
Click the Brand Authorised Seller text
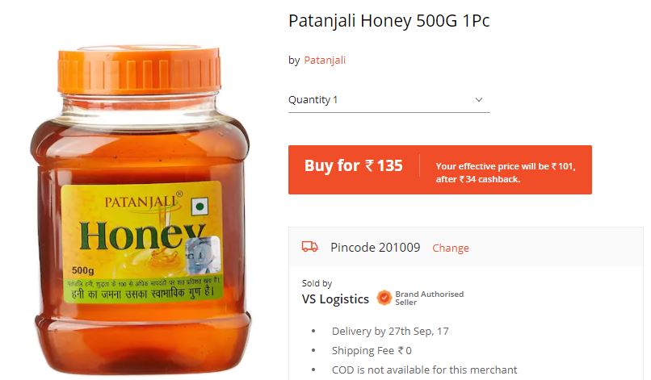[430, 298]
